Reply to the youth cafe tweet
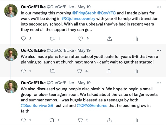Screen dimensions: 167x128 tap(23, 71)
